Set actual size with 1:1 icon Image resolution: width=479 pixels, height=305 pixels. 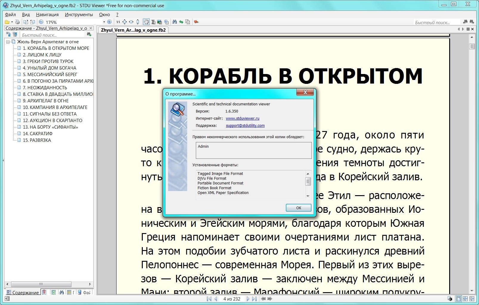click(118, 22)
